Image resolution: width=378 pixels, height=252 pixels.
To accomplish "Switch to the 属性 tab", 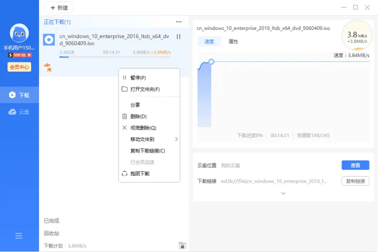I will 233,41.
